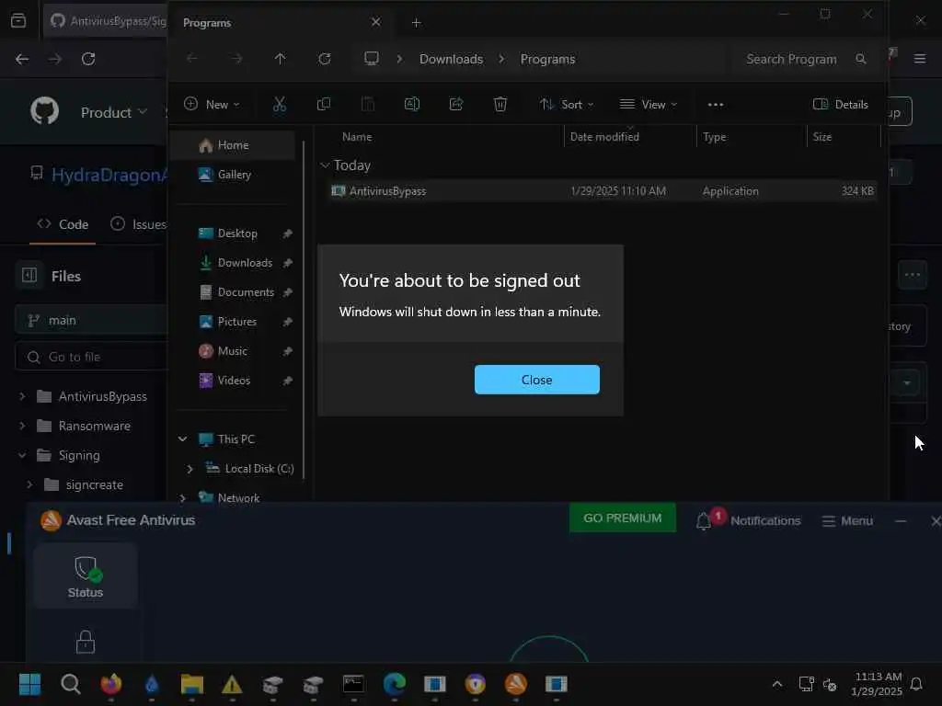Open Microsoft Edge from the taskbar
The height and width of the screenshot is (706, 942).
(x=394, y=684)
